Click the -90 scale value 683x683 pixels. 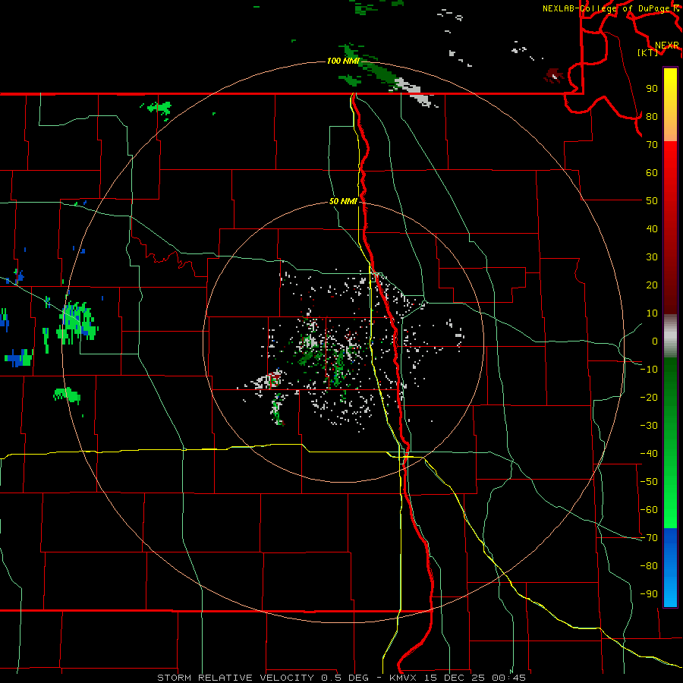click(x=649, y=594)
